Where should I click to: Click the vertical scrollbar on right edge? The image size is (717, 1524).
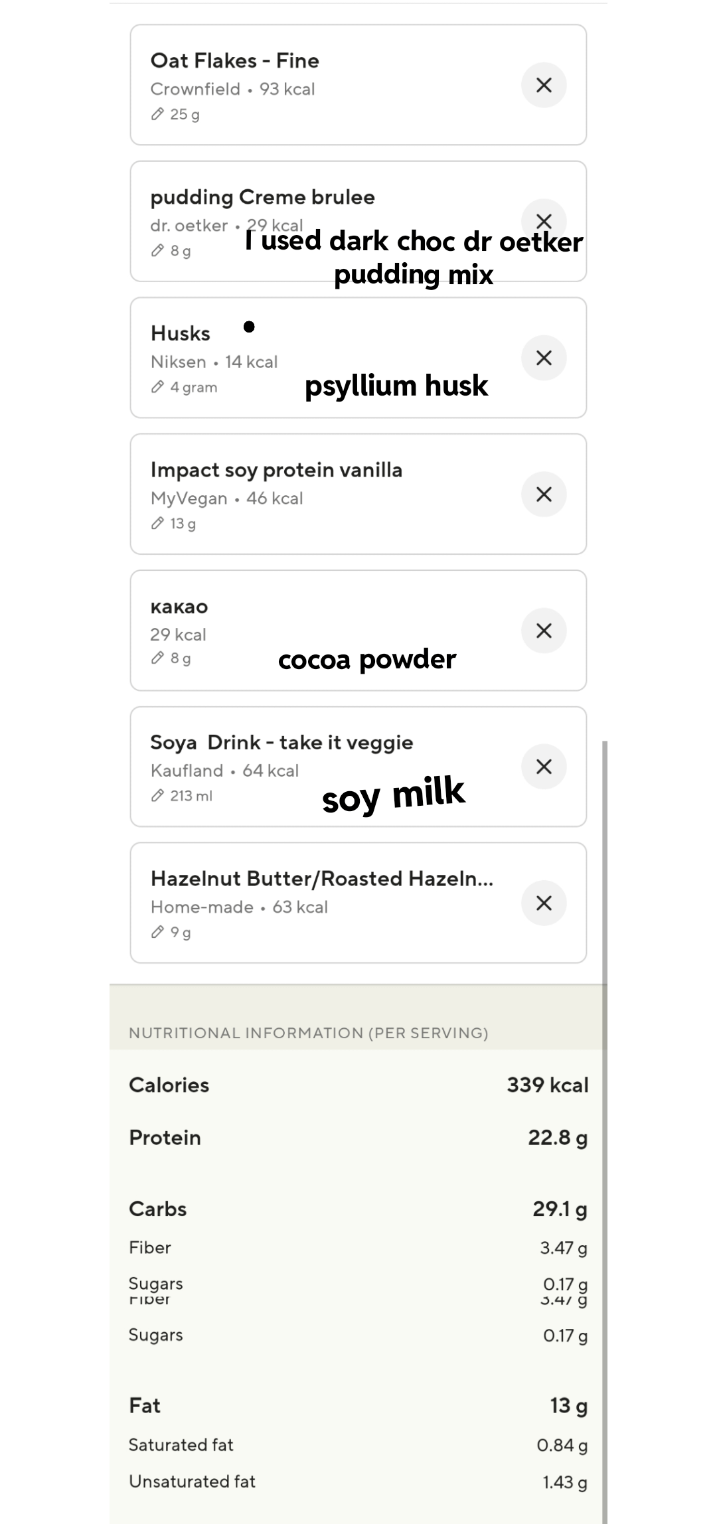603,1128
